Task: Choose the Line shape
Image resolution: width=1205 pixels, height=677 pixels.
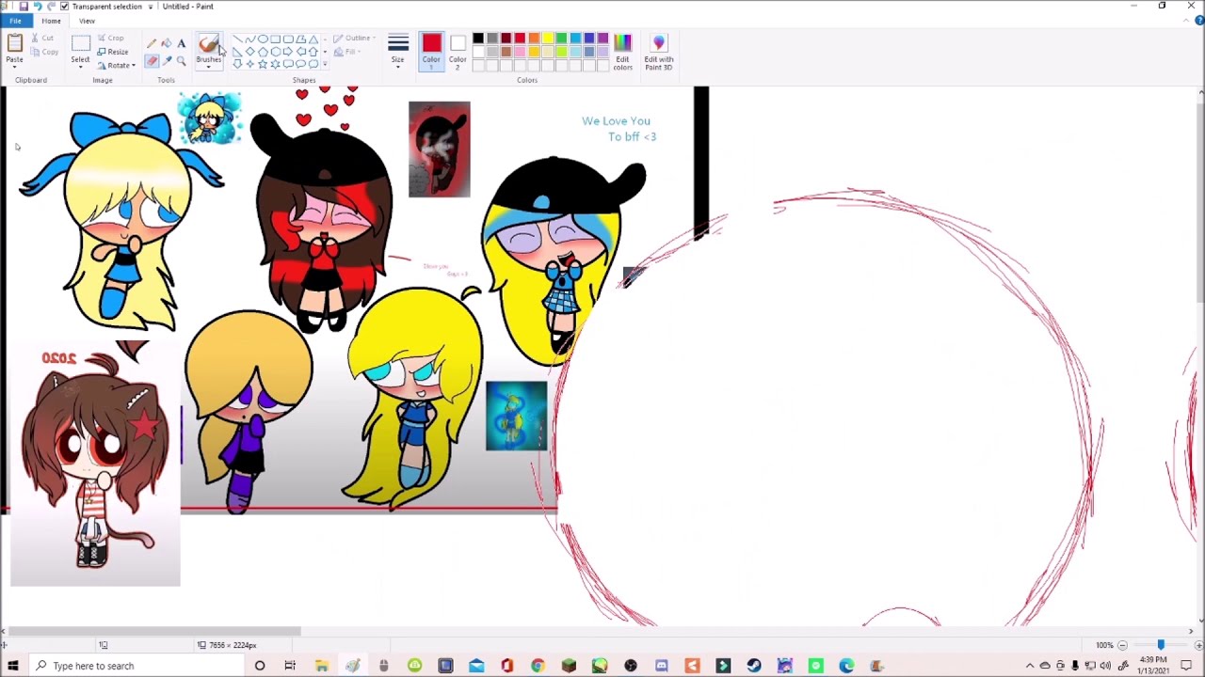Action: (x=237, y=39)
